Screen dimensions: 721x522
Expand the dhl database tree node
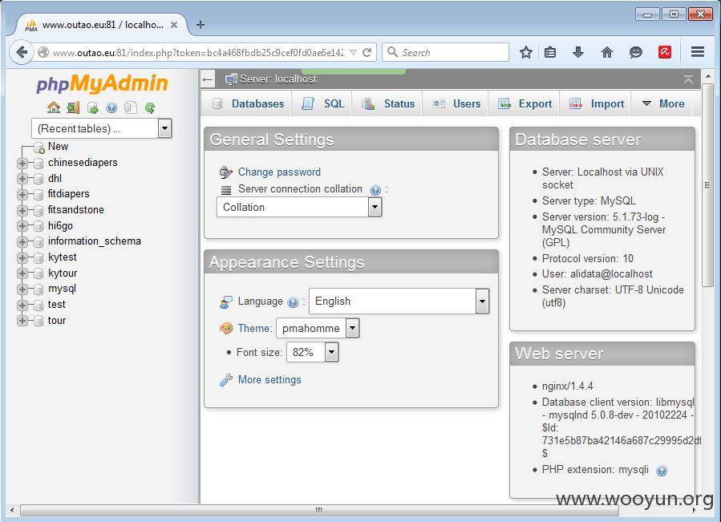coord(22,179)
